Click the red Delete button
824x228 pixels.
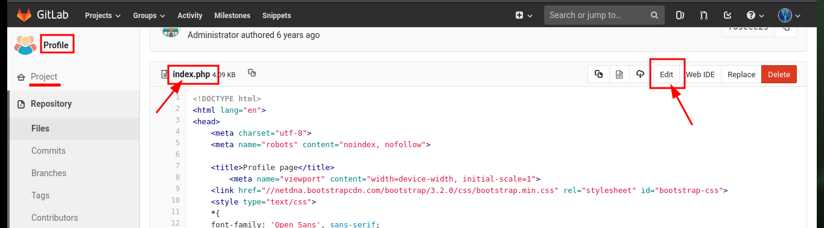coord(779,74)
